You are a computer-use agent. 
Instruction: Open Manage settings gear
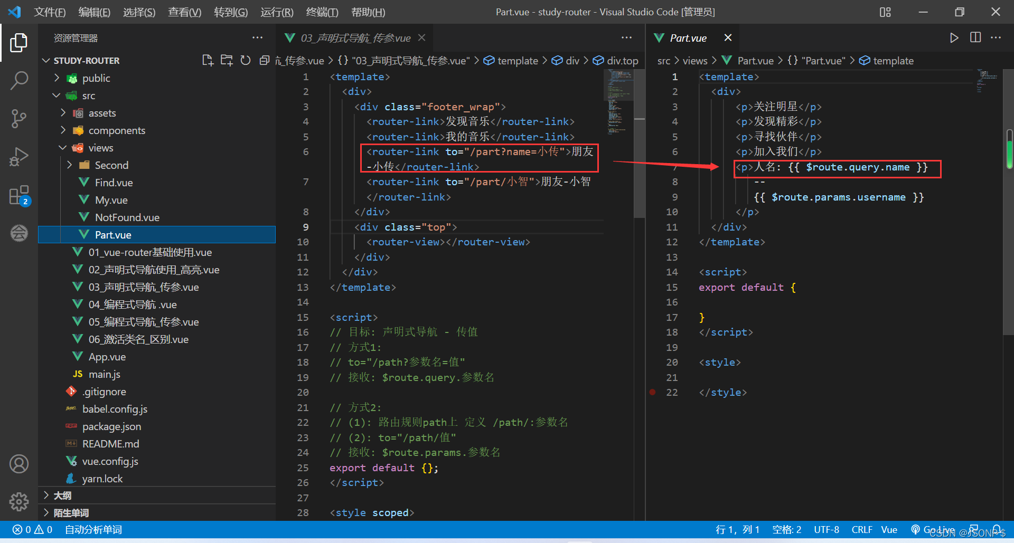tap(19, 502)
